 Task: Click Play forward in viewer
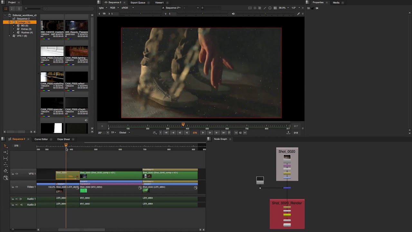point(203,133)
